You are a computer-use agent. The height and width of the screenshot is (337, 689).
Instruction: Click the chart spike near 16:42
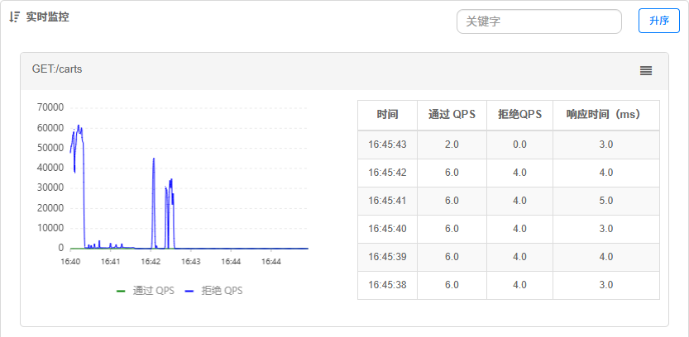[x=154, y=161]
